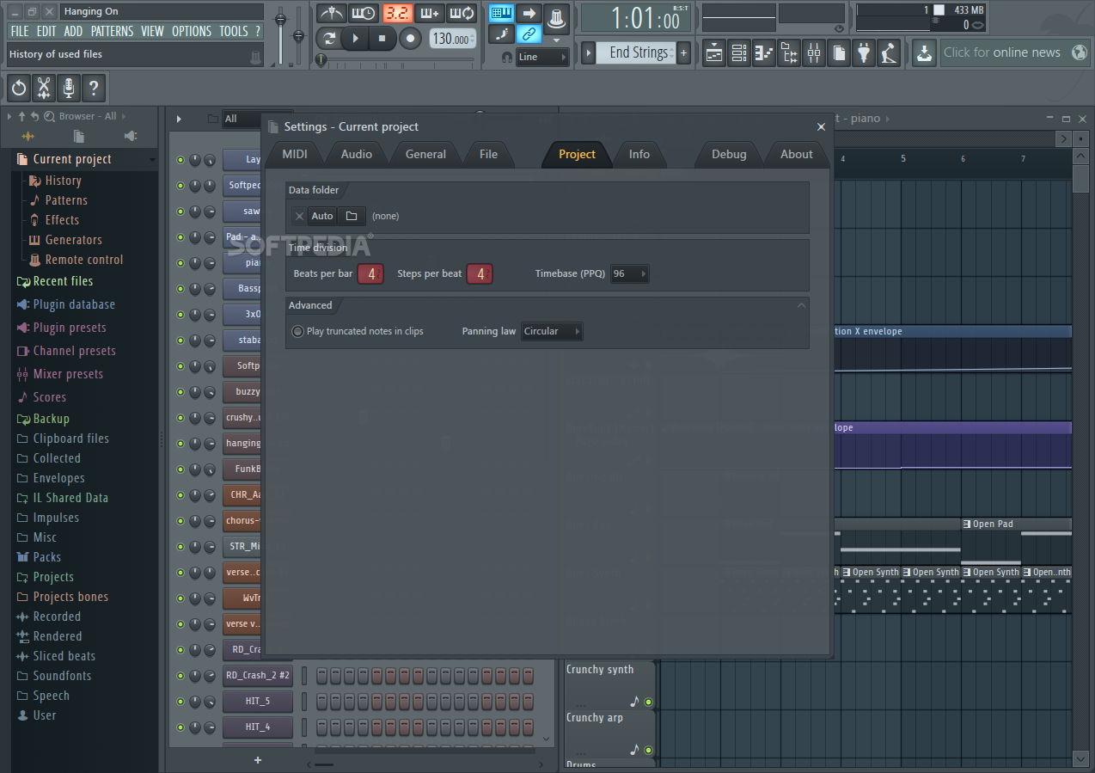Image resolution: width=1095 pixels, height=773 pixels.
Task: Open the Line snap dropdown
Action: tap(542, 57)
